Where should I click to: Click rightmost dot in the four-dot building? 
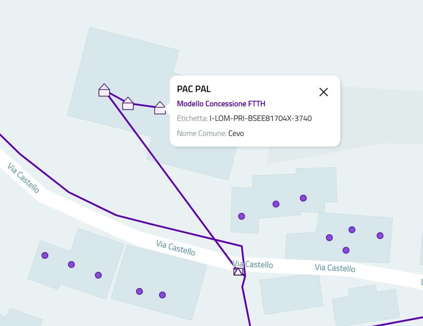tap(380, 236)
